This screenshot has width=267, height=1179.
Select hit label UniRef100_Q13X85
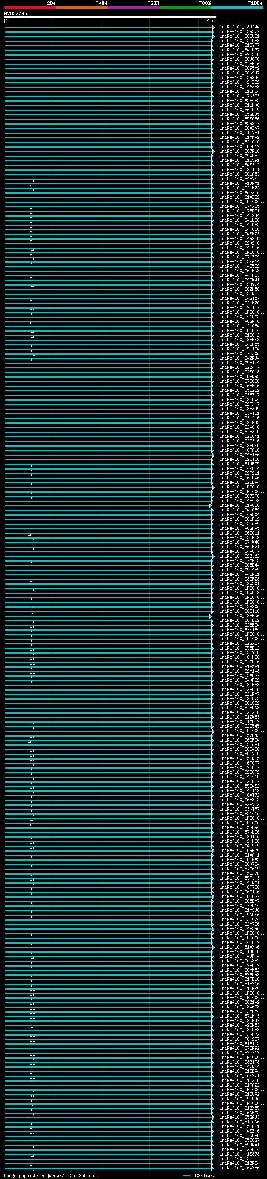[239, 1107]
